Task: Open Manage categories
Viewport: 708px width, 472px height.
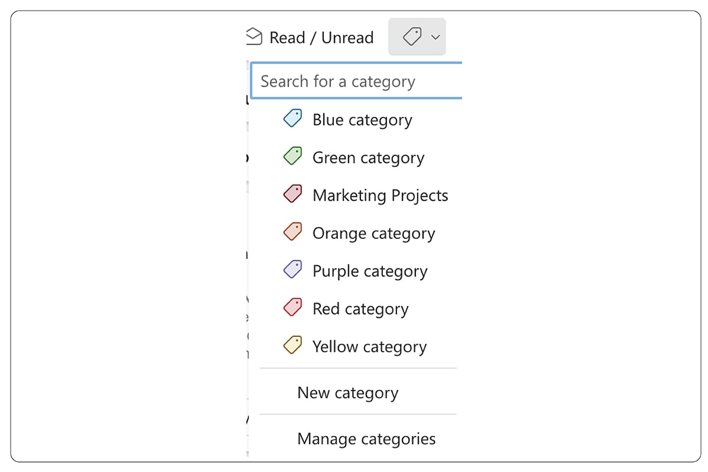Action: [366, 438]
